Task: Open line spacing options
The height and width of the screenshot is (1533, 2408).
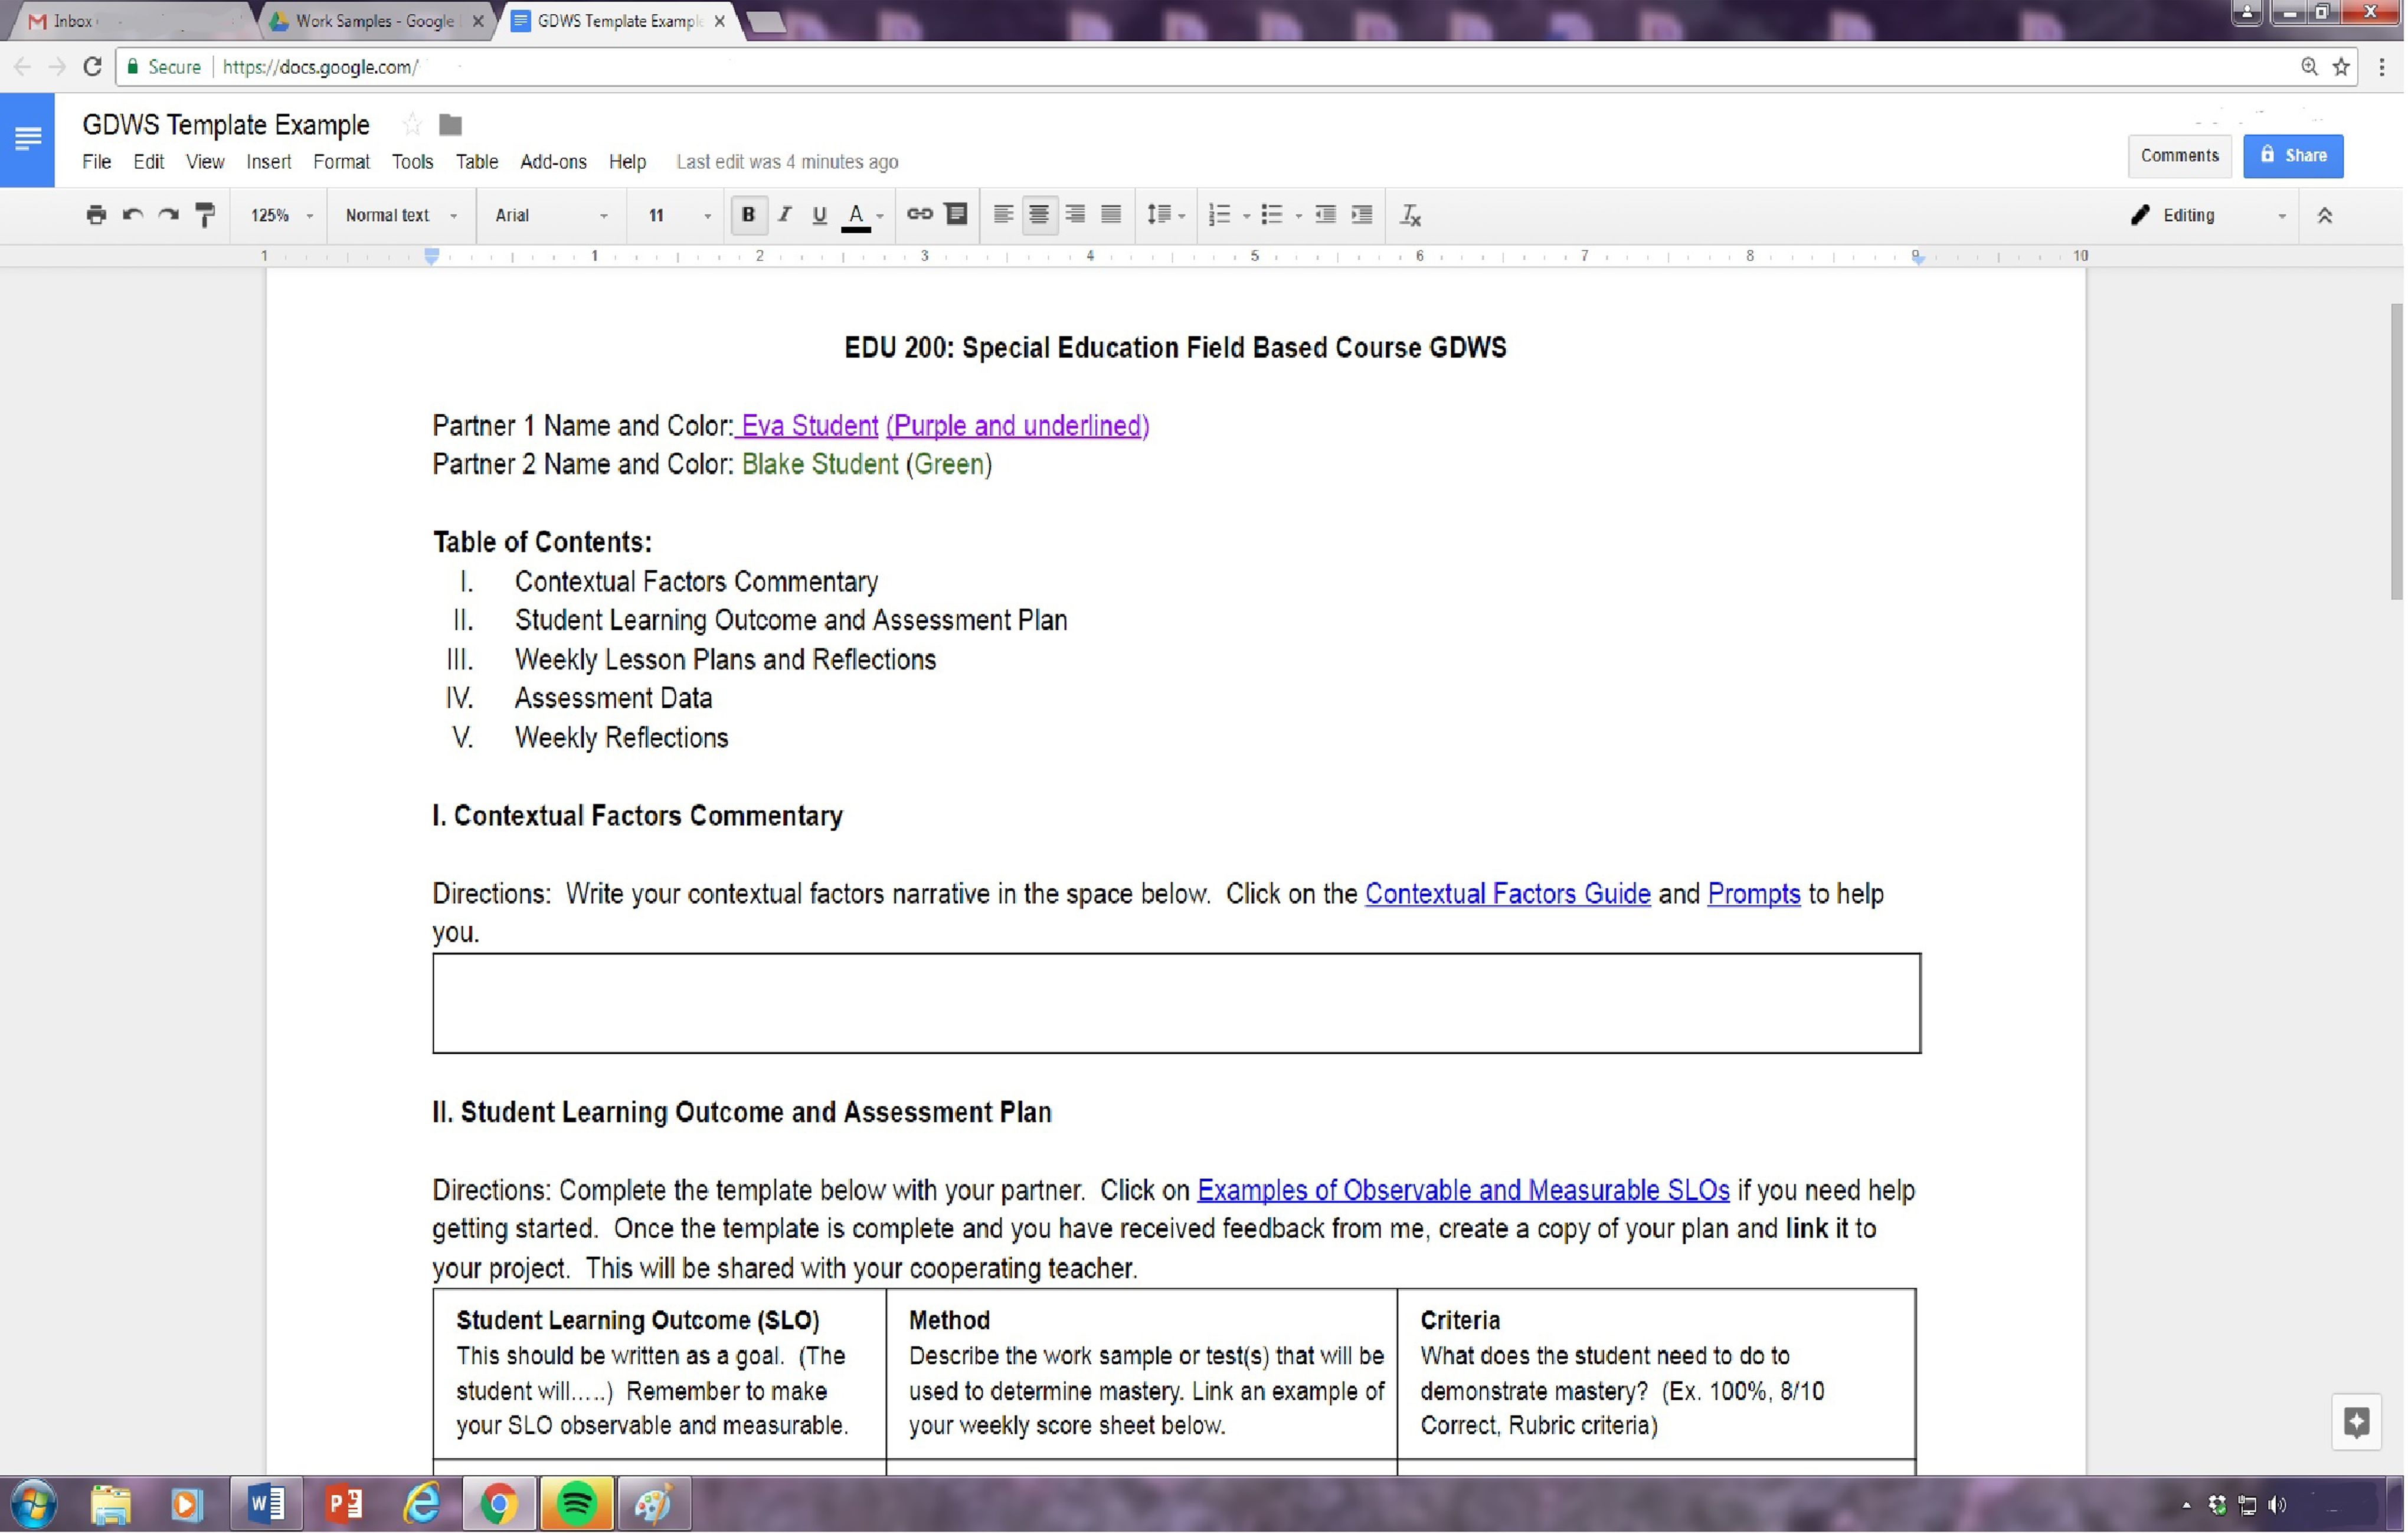Action: point(1158,214)
